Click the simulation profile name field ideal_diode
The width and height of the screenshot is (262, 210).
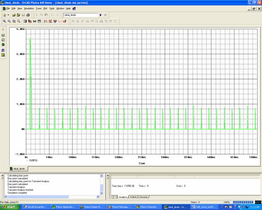[81, 15]
